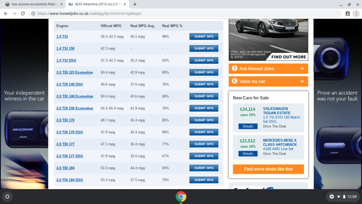Click the address bar URL field

tap(185, 14)
